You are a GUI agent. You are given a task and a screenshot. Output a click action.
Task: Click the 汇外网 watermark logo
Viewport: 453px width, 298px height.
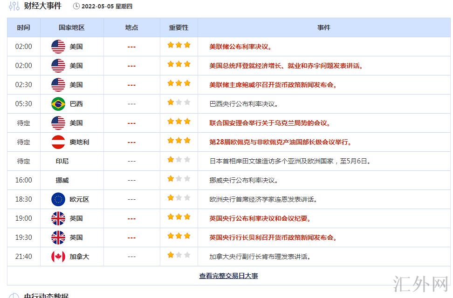[x=421, y=284]
